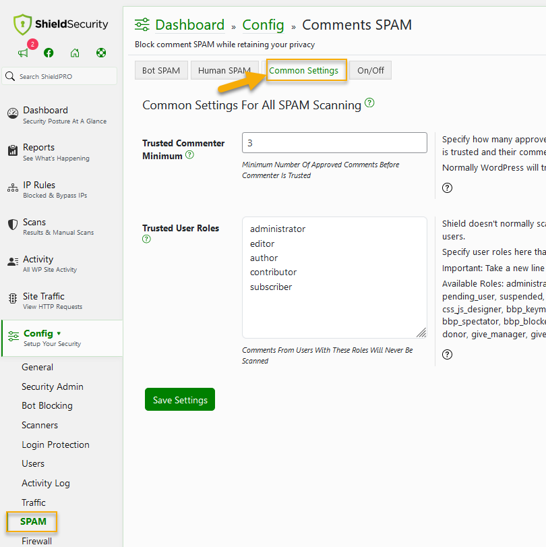
Task: Click the 'subscriber' line in roles textarea
Action: [x=271, y=287]
